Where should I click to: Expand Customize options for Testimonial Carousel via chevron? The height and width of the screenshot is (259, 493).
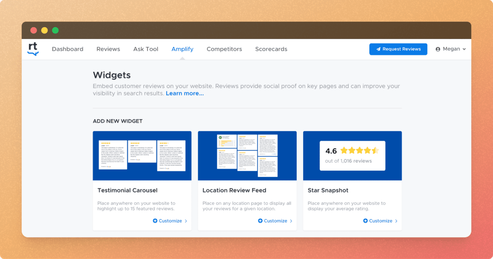tap(186, 221)
